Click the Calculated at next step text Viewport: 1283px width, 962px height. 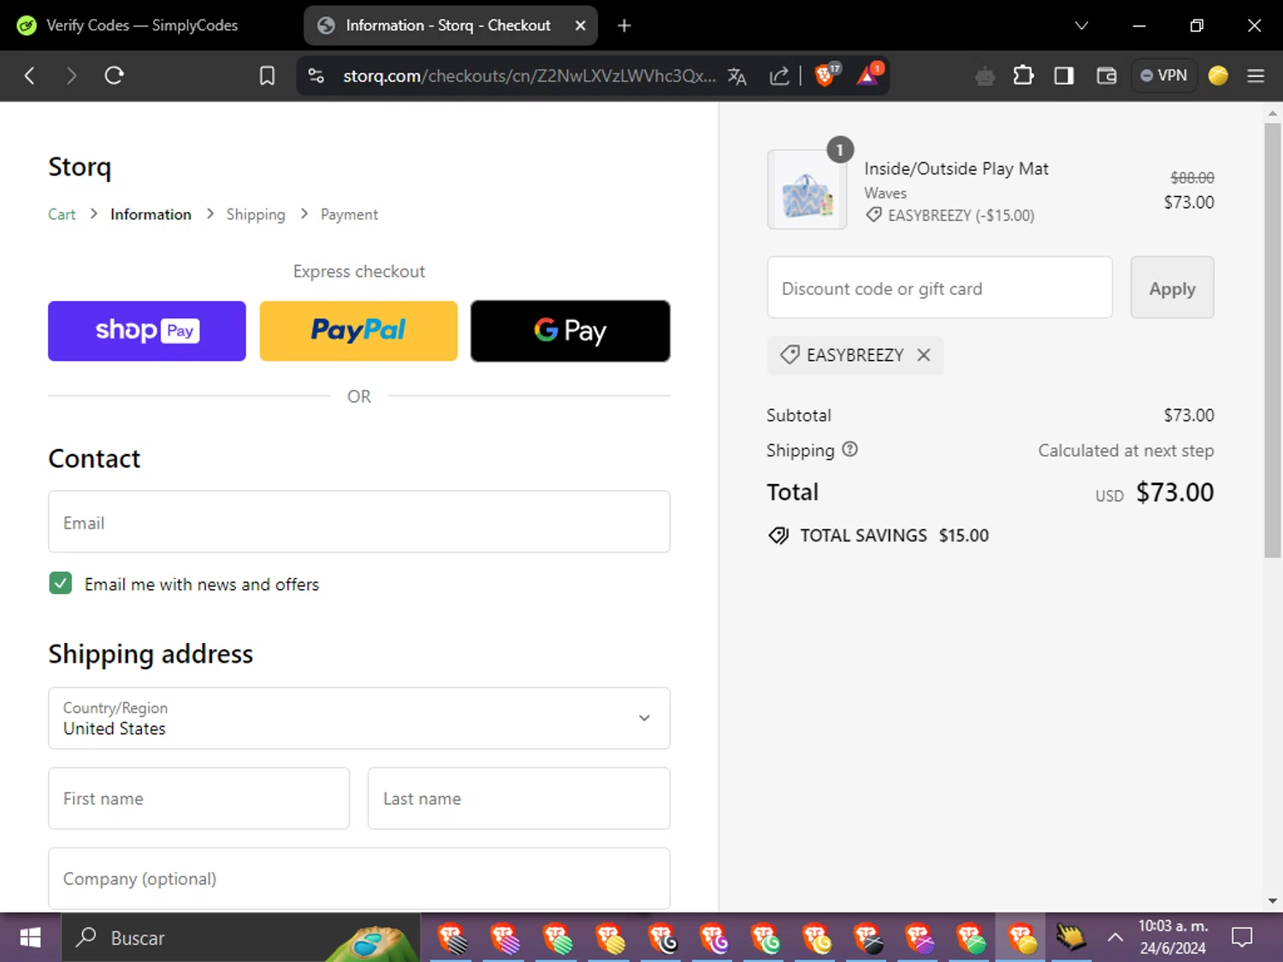coord(1126,451)
